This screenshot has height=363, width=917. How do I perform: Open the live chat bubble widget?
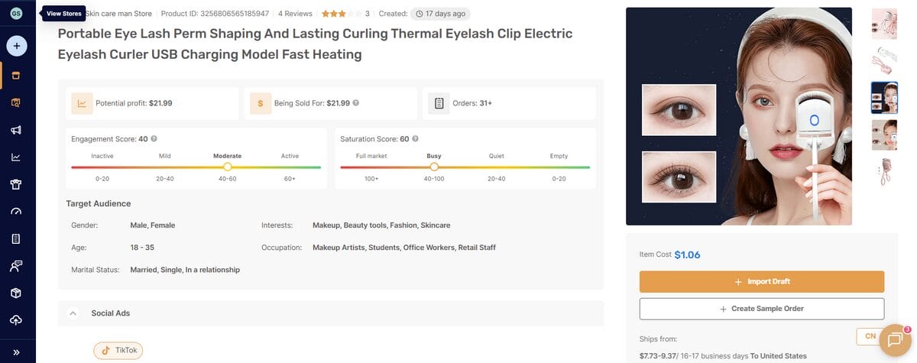click(893, 340)
